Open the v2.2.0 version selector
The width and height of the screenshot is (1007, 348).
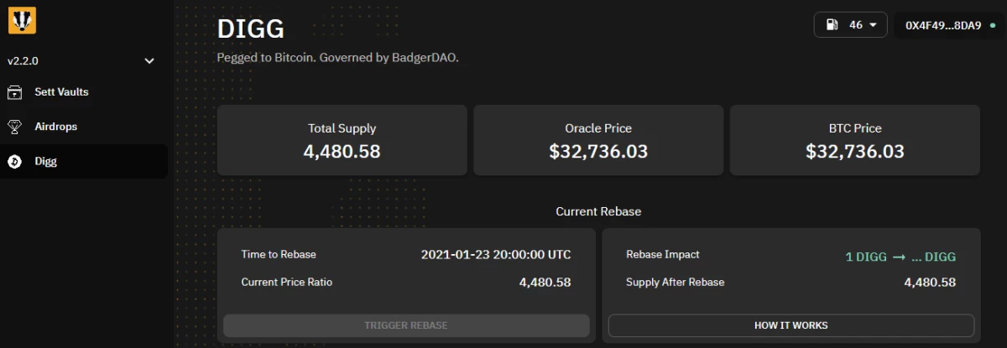pos(81,61)
